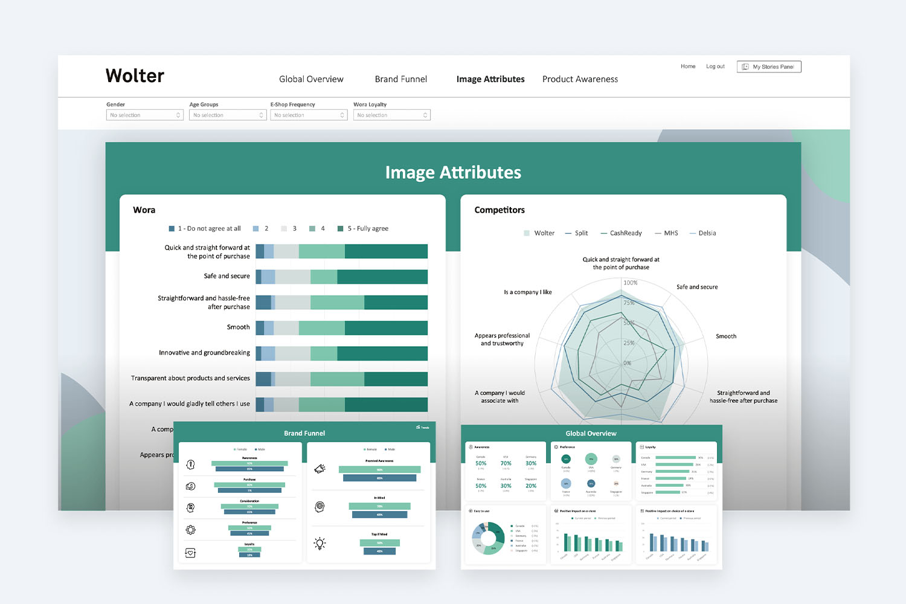Click the Purchase dollar icon in Brand Funnel
Image resolution: width=906 pixels, height=604 pixels.
pyautogui.click(x=190, y=486)
